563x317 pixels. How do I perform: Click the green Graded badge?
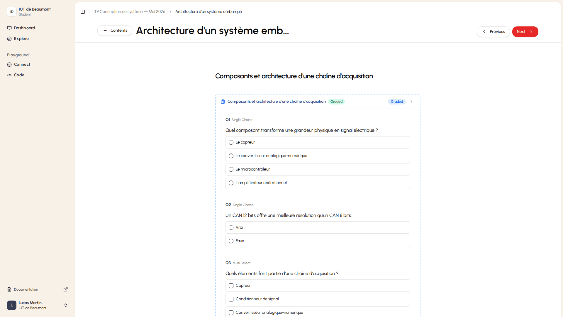click(336, 102)
